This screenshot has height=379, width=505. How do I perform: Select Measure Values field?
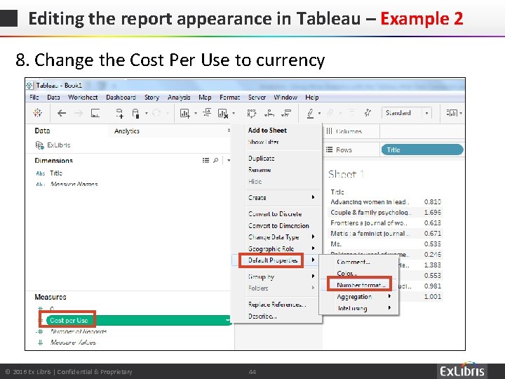pyautogui.click(x=73, y=343)
